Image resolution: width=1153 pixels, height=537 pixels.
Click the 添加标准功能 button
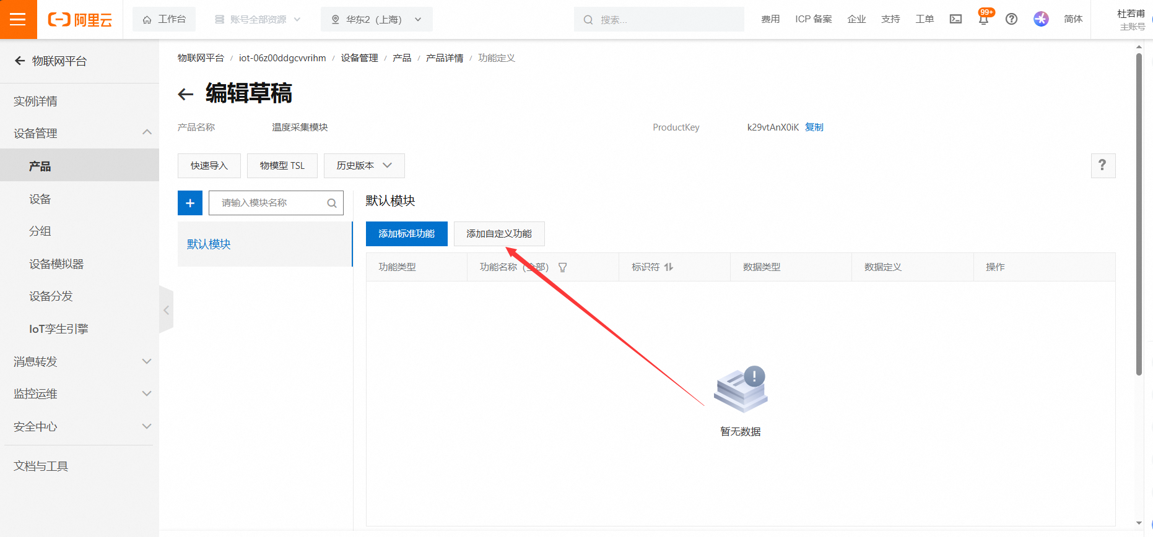(406, 234)
